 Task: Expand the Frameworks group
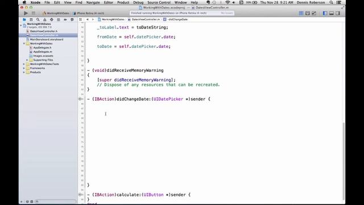coord(24,68)
